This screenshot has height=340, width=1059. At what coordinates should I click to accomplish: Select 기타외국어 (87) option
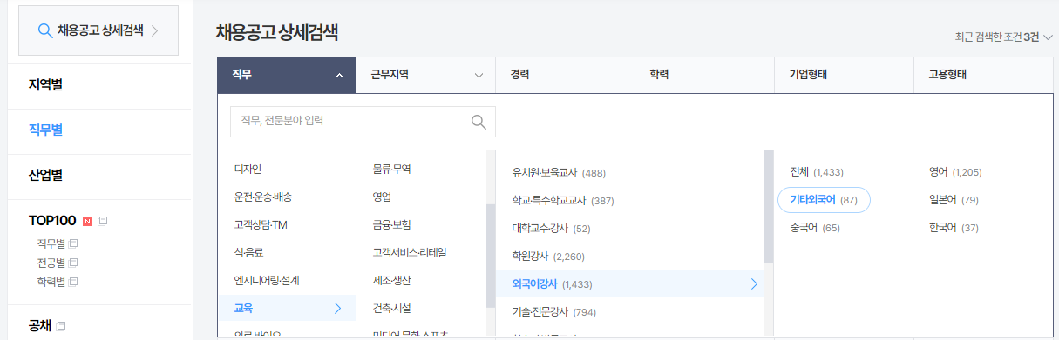(x=824, y=200)
